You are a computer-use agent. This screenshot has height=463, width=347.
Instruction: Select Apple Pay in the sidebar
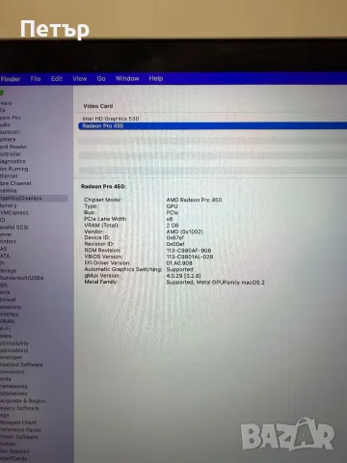point(11,118)
